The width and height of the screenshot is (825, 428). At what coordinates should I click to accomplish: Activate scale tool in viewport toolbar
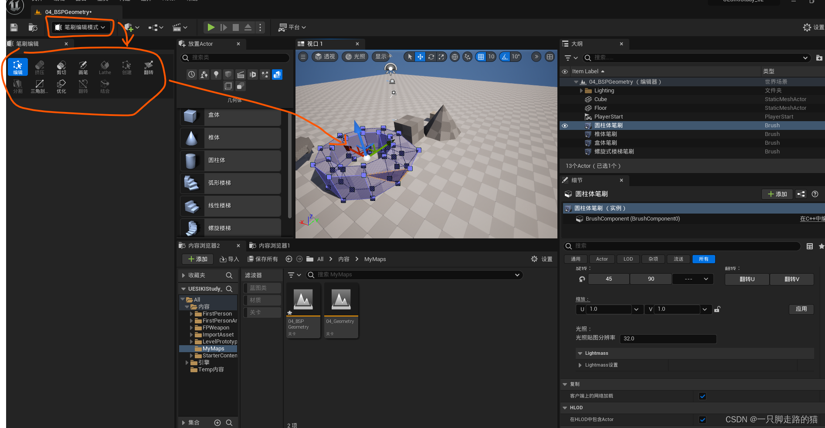pos(441,57)
